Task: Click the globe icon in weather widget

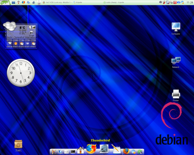Action: (30, 27)
